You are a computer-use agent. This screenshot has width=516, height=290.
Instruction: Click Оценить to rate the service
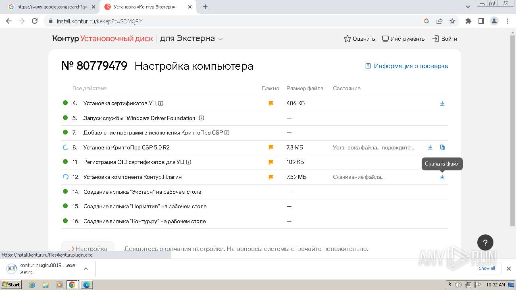(359, 39)
